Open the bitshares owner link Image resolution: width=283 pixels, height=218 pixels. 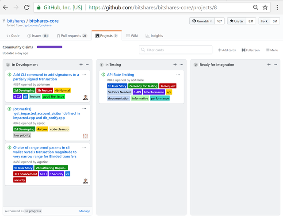pyautogui.click(x=16, y=21)
